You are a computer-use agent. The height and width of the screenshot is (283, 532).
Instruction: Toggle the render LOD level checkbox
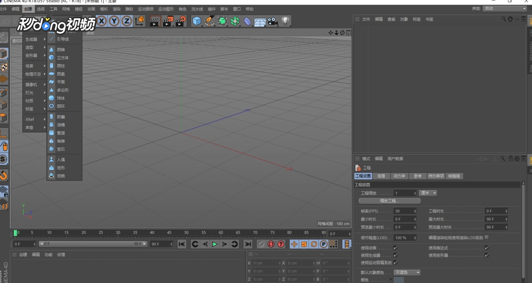coord(487,237)
